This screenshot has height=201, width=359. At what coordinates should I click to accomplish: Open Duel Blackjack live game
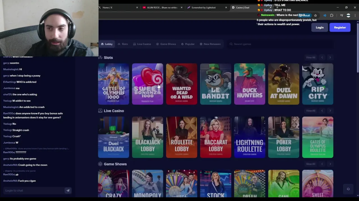[114, 137]
